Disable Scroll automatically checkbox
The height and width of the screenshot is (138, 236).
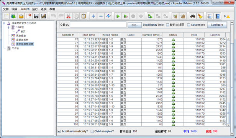tap(59, 132)
